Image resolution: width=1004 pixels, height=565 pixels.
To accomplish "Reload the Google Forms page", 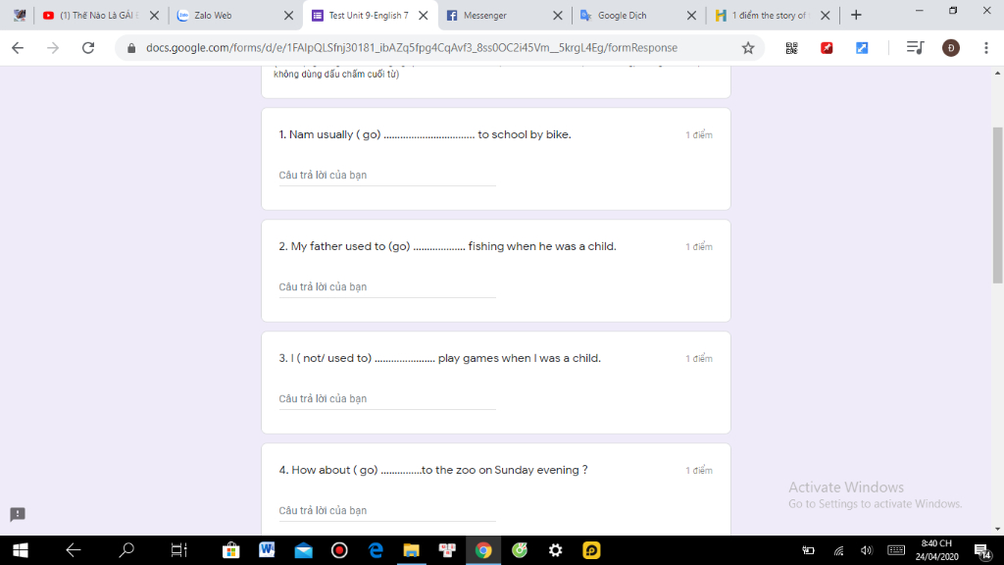I will point(88,47).
